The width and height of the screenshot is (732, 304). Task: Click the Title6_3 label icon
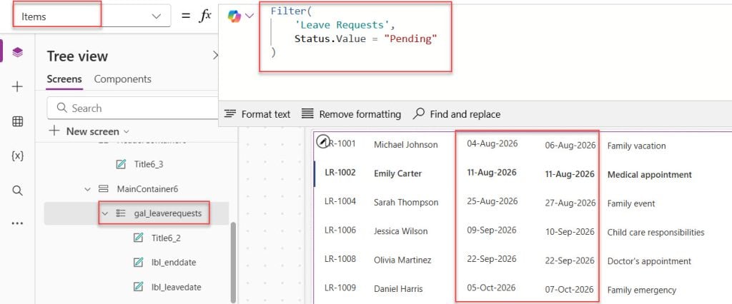click(120, 164)
